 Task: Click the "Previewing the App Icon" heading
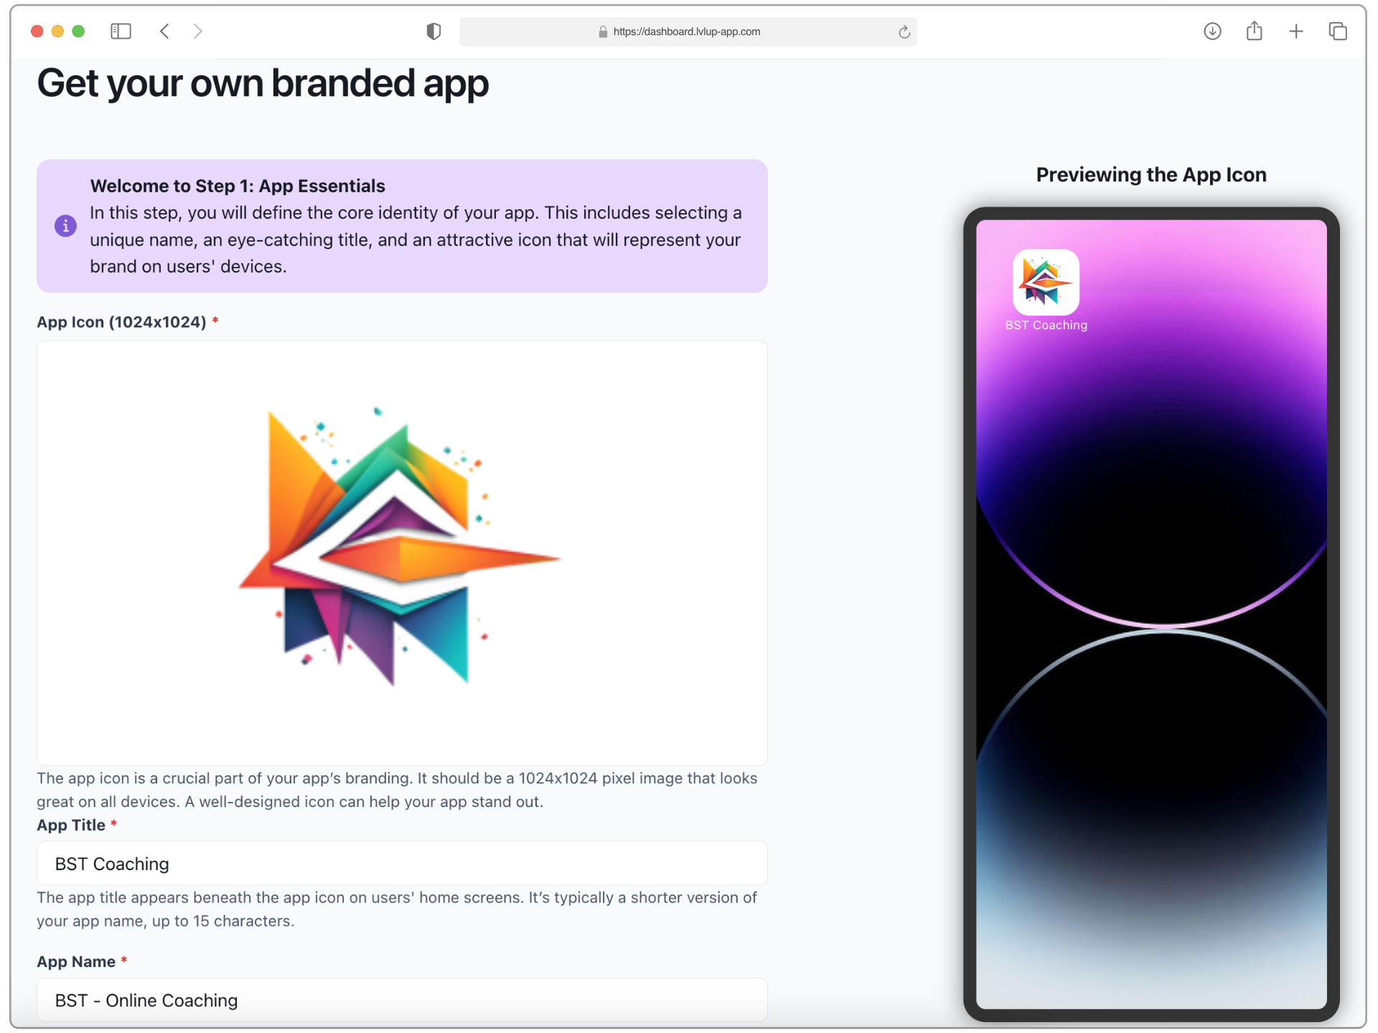point(1151,175)
